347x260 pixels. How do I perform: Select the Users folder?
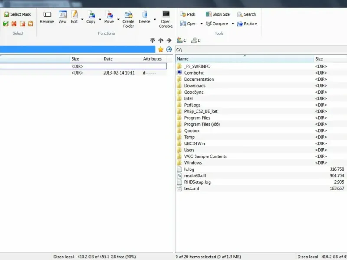click(189, 149)
